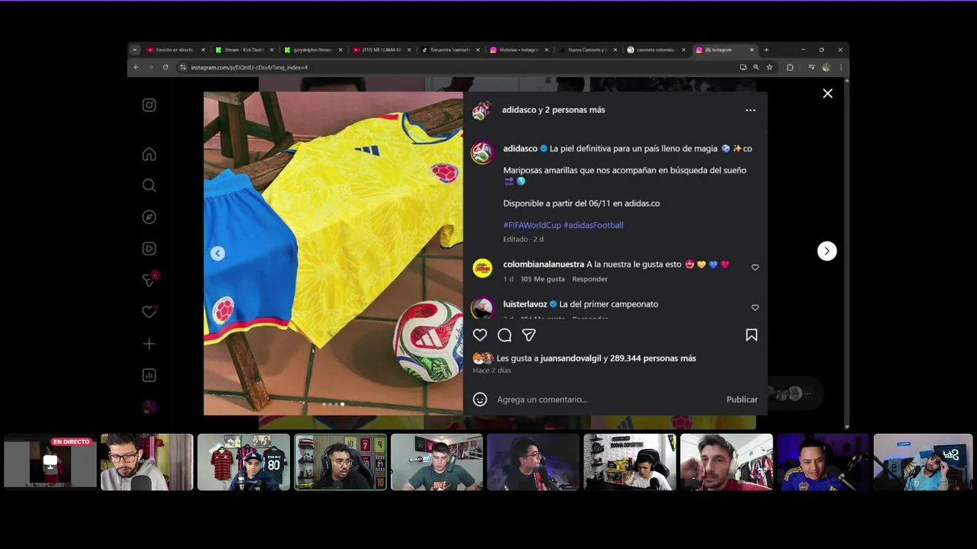This screenshot has height=549, width=977.
Task: Open the #adidasFootball hashtag
Action: [x=593, y=225]
